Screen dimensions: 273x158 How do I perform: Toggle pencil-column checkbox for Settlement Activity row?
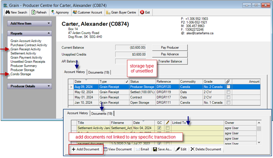click(x=167, y=128)
